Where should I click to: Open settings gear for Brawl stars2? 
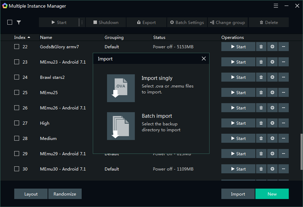(x=272, y=77)
